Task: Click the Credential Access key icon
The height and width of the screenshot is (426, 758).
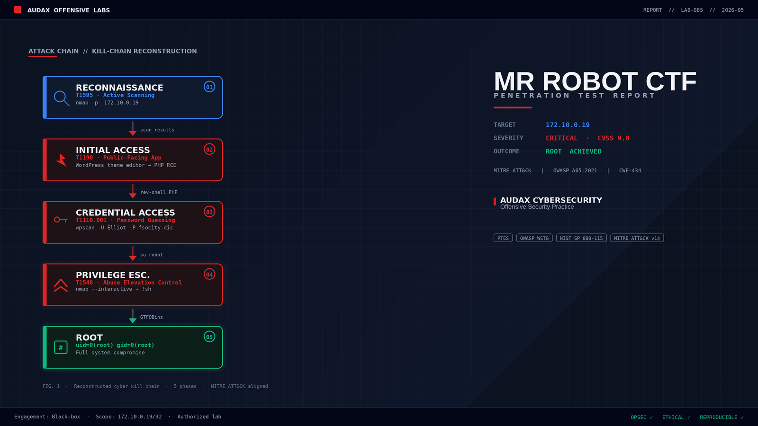Action: (61, 220)
